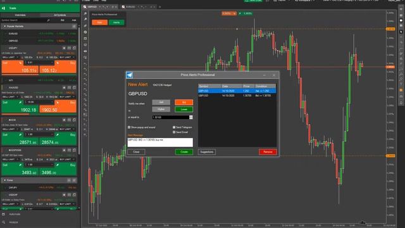Image resolution: width=405 pixels, height=228 pixels.
Task: Select Ask price notification option
Action: tap(161, 103)
